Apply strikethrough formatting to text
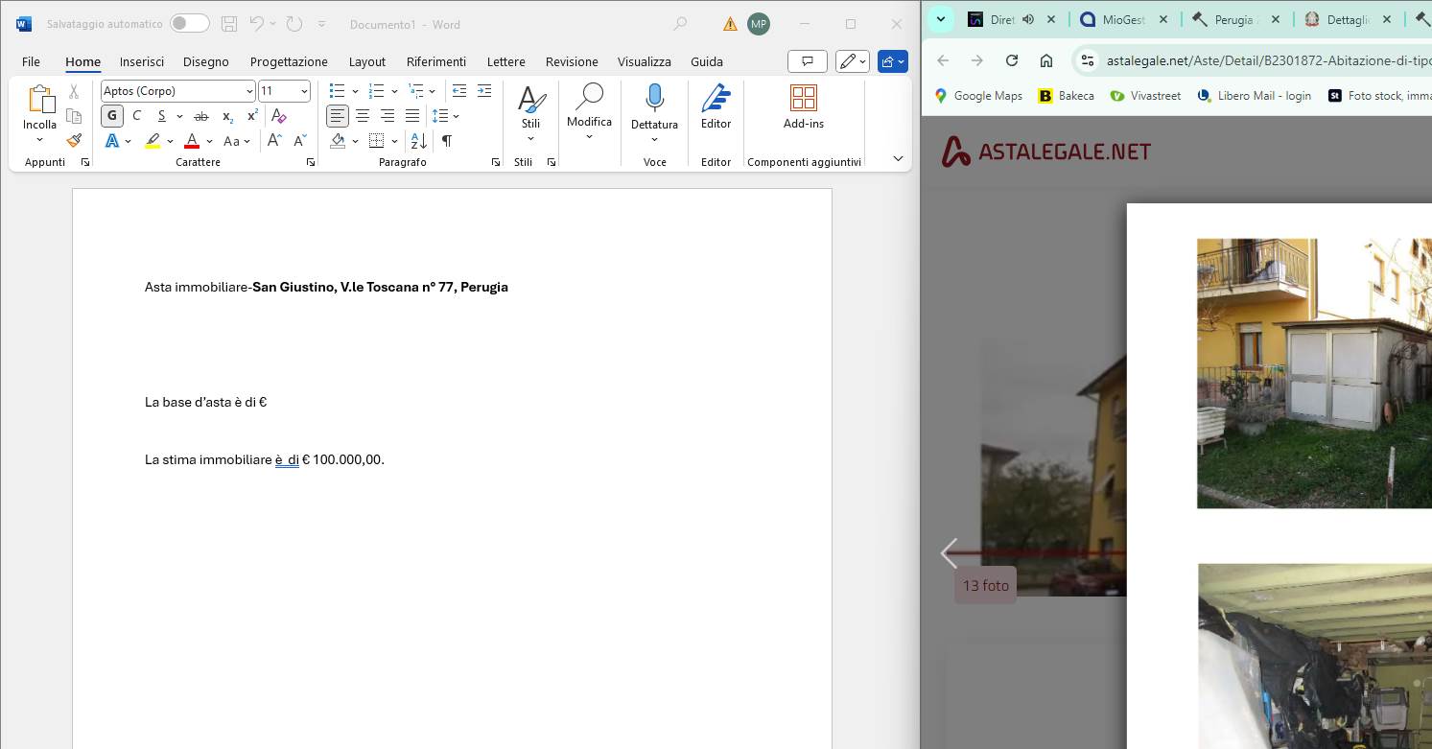1432x749 pixels. (201, 116)
